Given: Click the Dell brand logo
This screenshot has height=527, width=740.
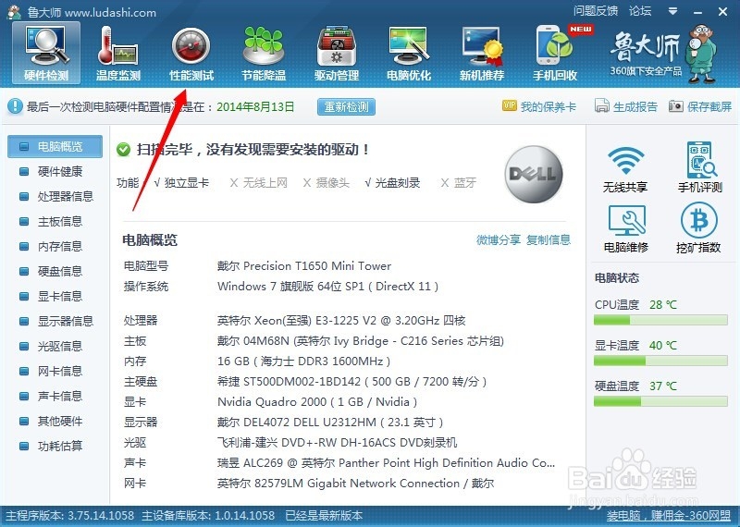Looking at the screenshot, I should pyautogui.click(x=534, y=174).
